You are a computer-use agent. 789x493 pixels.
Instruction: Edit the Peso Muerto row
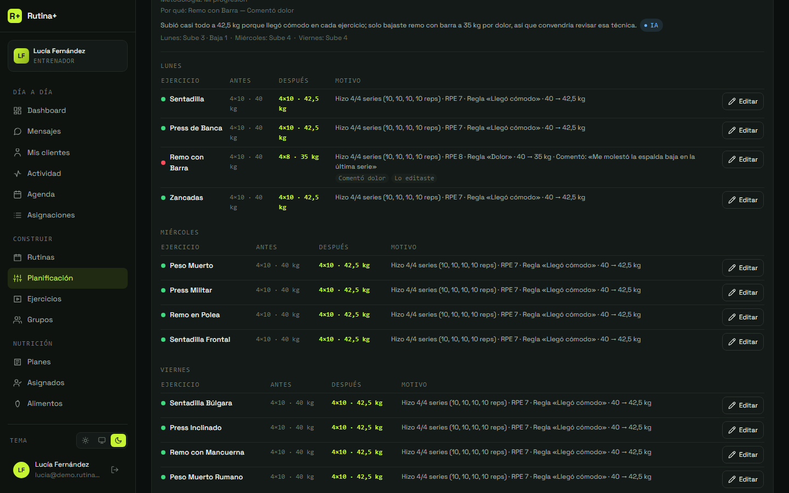pyautogui.click(x=742, y=268)
